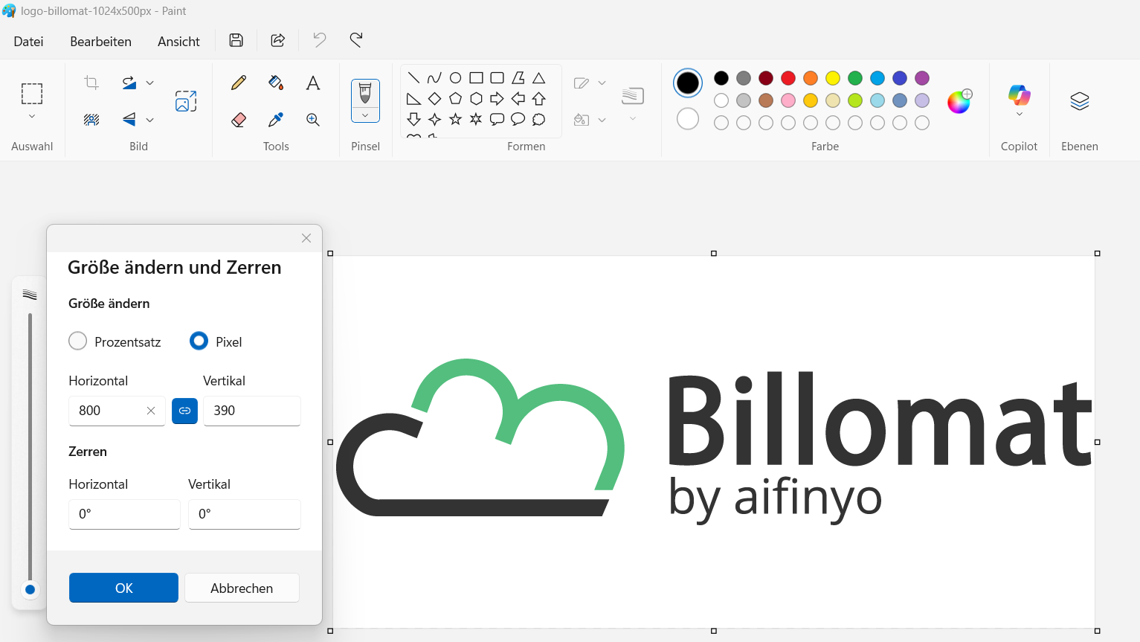This screenshot has width=1140, height=642.
Task: Select the Brush tool
Action: (x=365, y=93)
